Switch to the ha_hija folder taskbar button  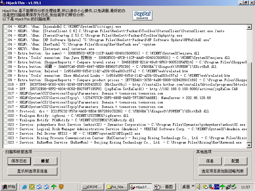pyautogui.click(x=116, y=187)
